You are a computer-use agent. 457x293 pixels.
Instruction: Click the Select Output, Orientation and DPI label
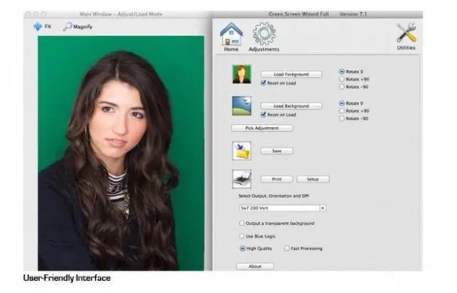click(273, 196)
